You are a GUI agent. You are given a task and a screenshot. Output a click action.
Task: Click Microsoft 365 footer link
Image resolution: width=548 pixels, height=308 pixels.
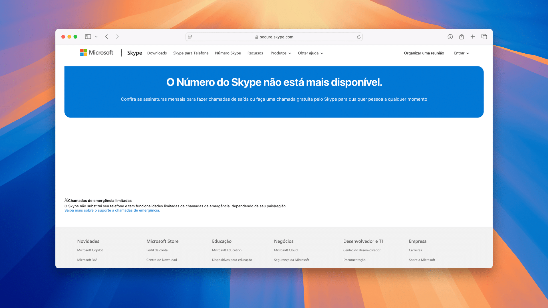(87, 260)
